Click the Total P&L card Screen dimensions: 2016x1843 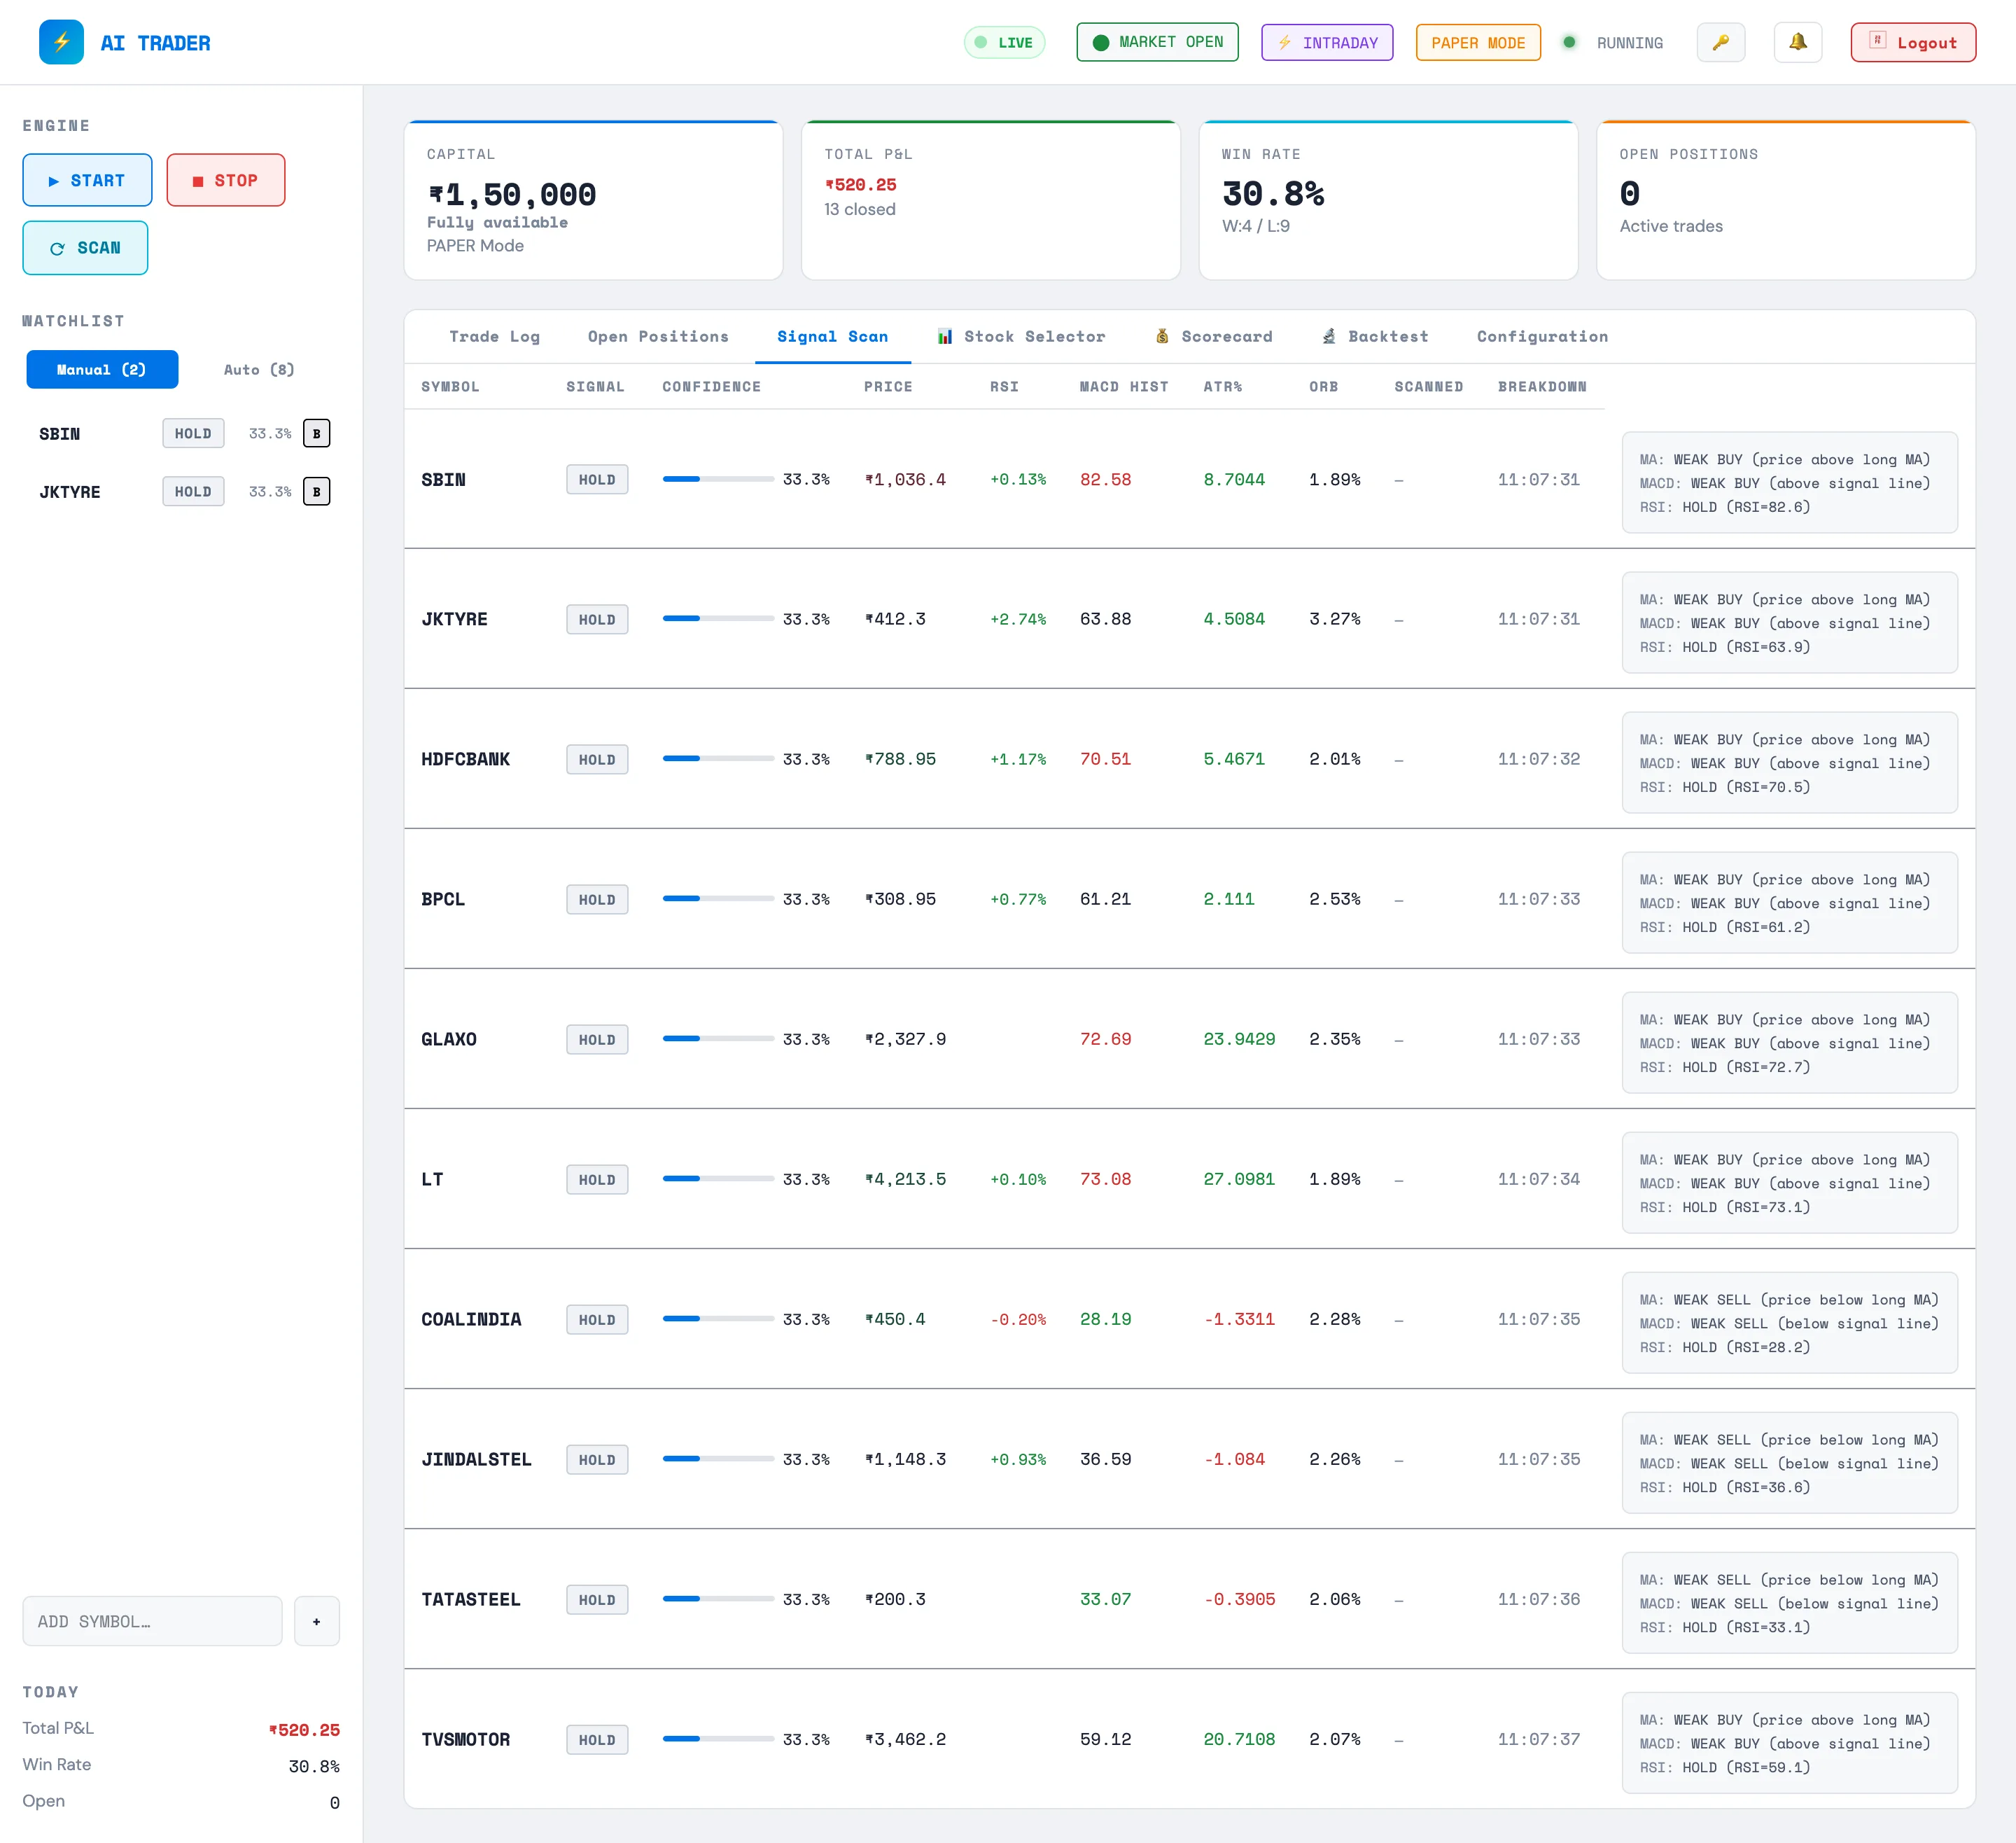991,200
